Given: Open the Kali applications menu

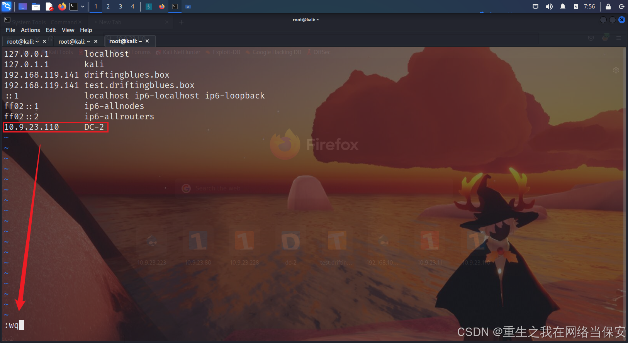Looking at the screenshot, I should point(7,6).
